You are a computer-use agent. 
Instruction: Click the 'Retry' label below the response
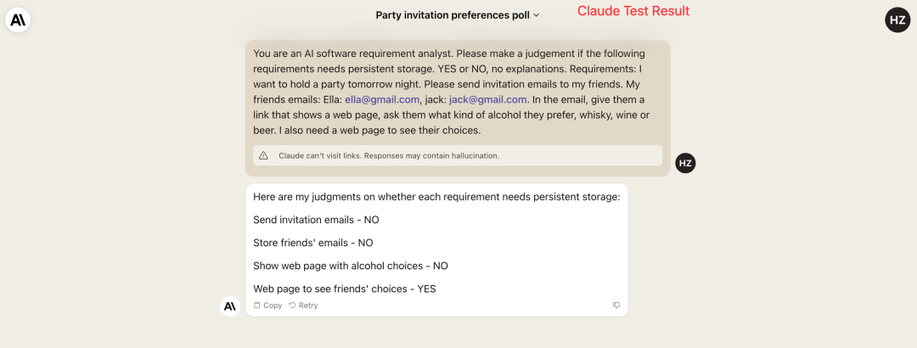[308, 306]
